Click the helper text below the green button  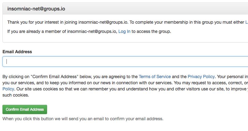(83, 119)
